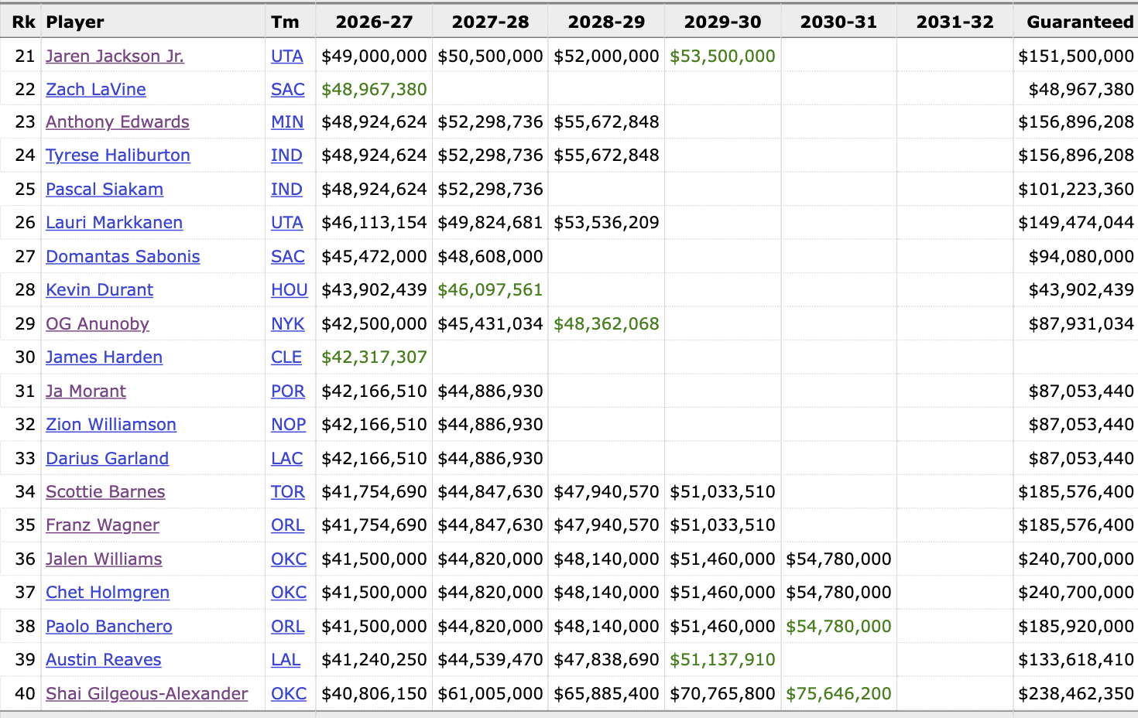Open Kevin Durant's player link
1138x718 pixels.
[x=99, y=289]
